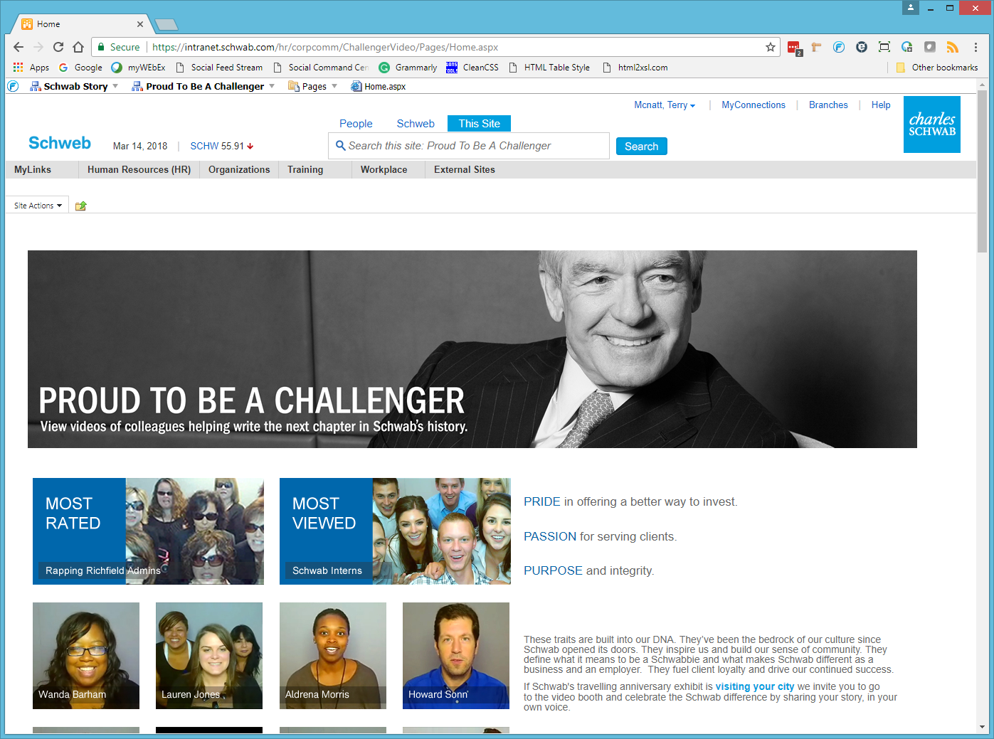
Task: Open the SCHW 55.91 stock quote link
Action: (221, 146)
